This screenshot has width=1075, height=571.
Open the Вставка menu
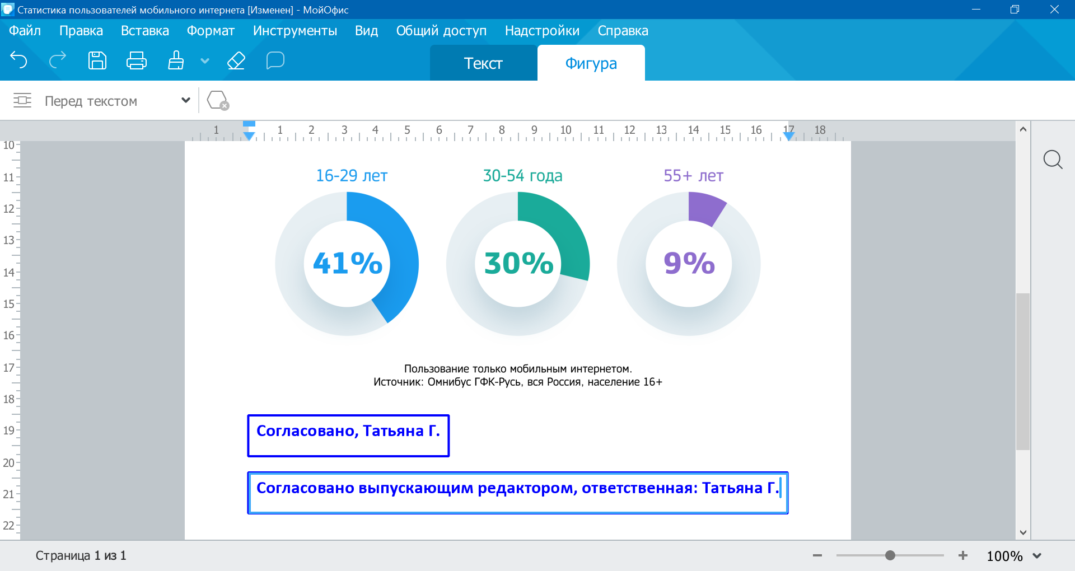(x=144, y=31)
